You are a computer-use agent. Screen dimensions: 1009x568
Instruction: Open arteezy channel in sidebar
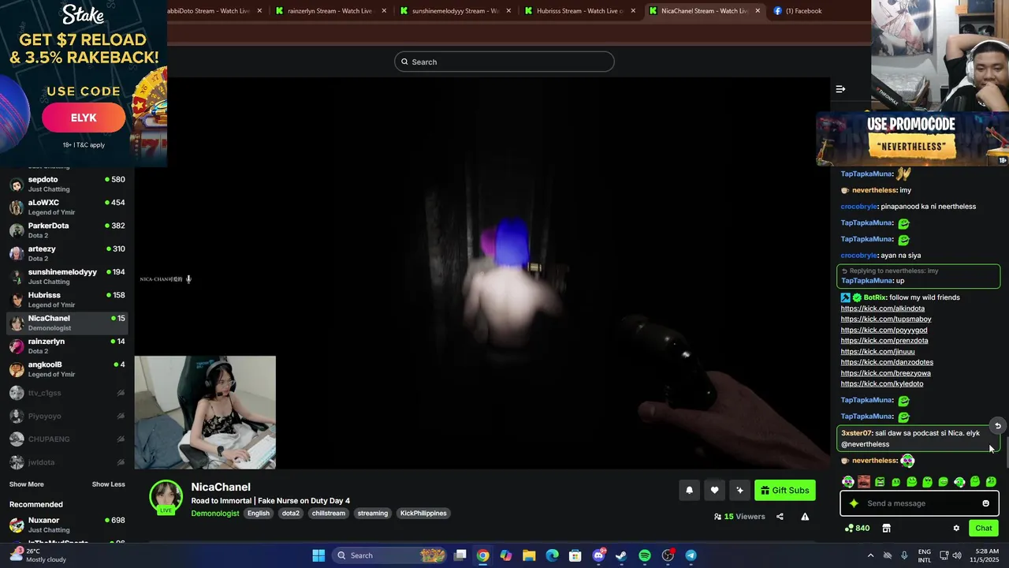(x=67, y=253)
